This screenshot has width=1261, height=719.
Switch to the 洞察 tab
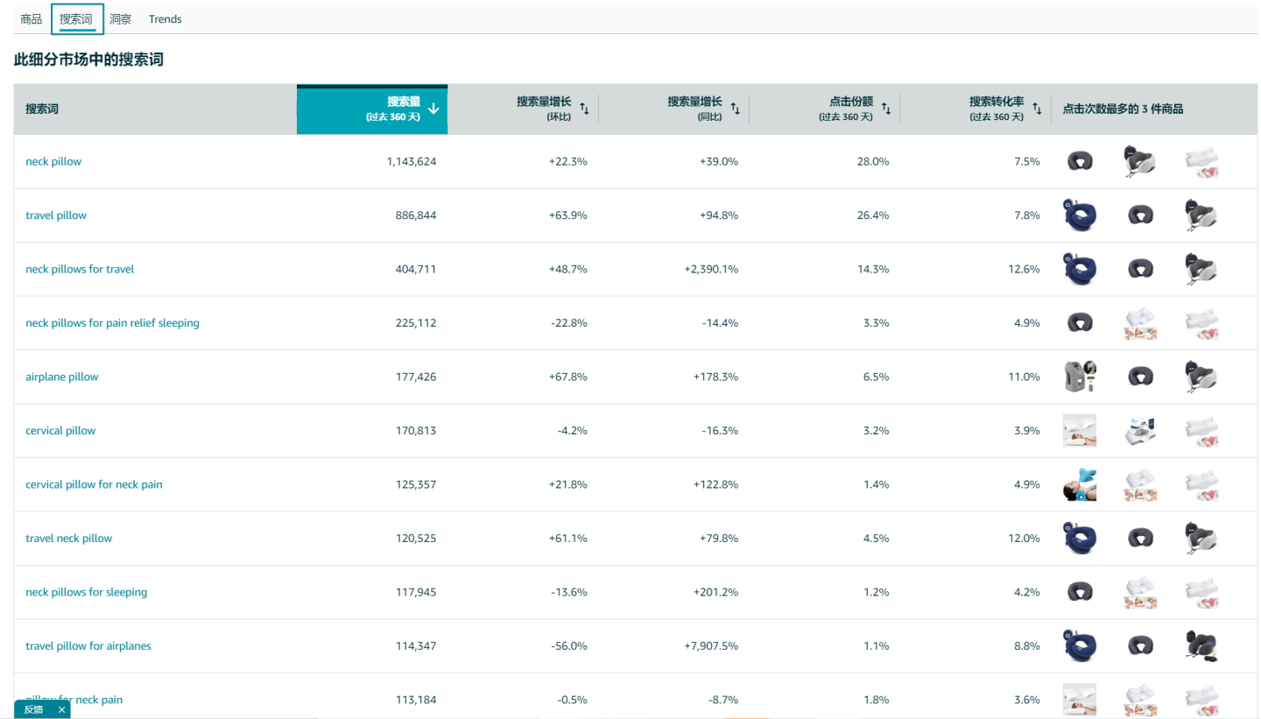(x=121, y=19)
